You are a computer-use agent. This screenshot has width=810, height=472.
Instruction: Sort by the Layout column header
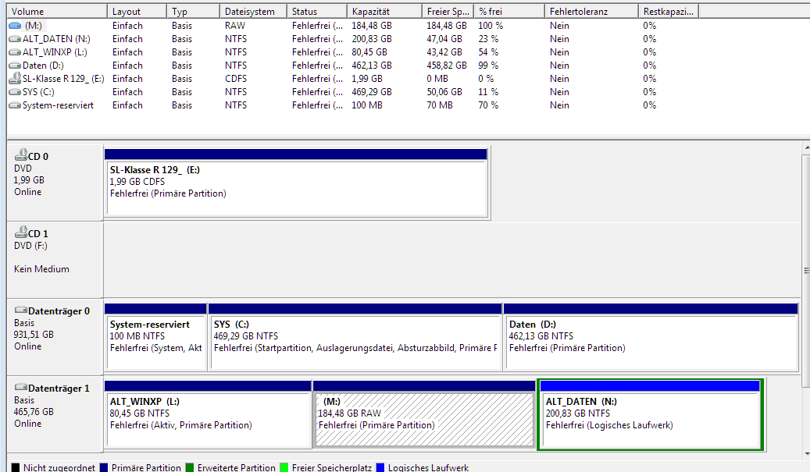[137, 12]
